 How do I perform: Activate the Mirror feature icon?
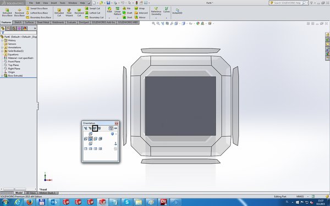[x=140, y=18]
